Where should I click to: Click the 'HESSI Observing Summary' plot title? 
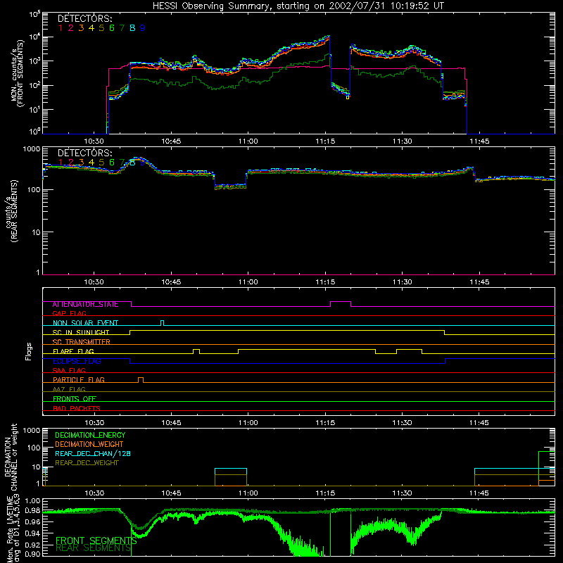tap(298, 6)
